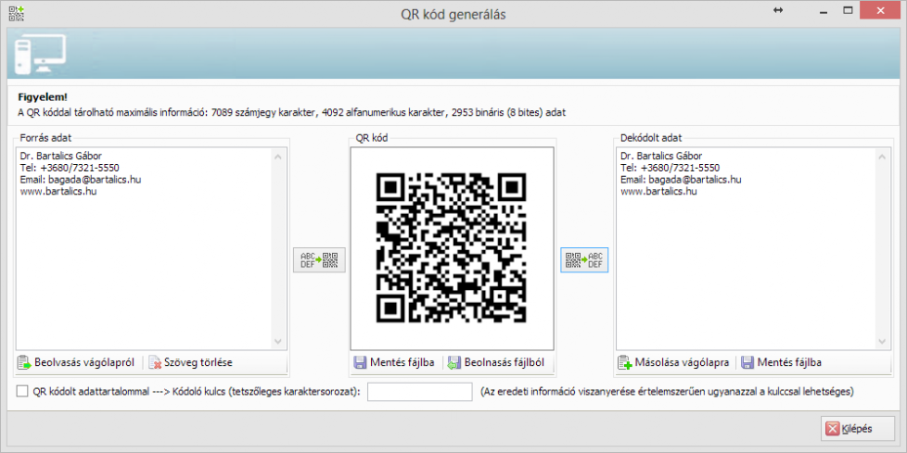Click the red X icon on Kilépés button
Viewport: 907px width, 453px height.
click(832, 429)
